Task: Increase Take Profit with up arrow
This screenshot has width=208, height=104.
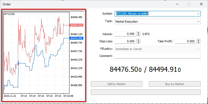Action: (x=198, y=40)
